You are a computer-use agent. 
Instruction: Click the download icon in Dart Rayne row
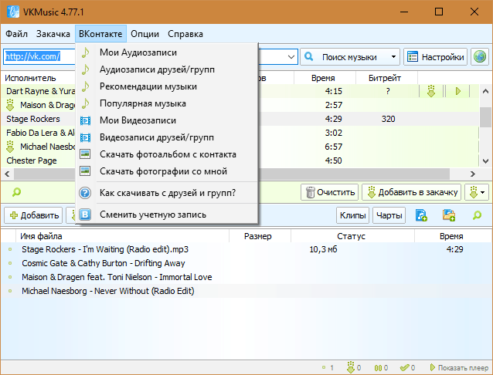tap(431, 91)
